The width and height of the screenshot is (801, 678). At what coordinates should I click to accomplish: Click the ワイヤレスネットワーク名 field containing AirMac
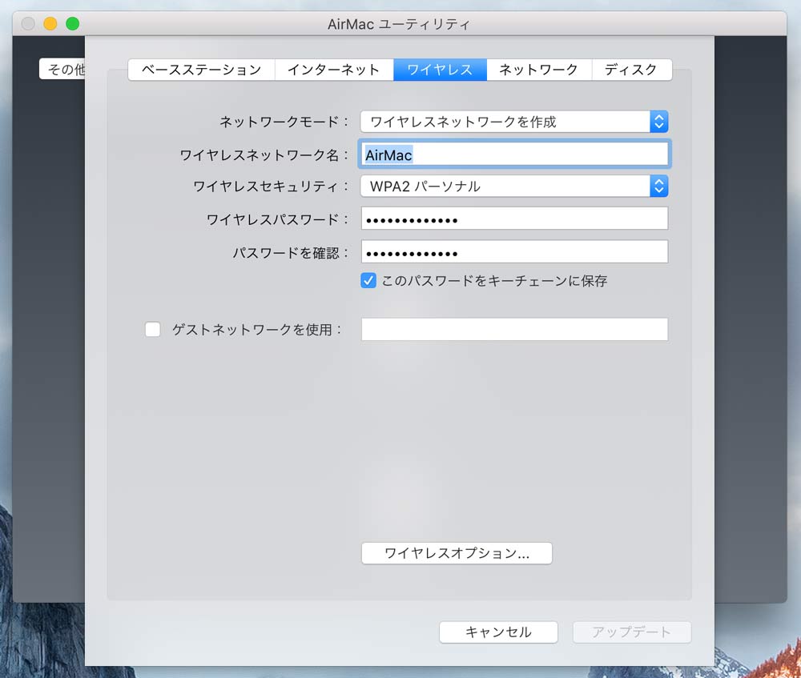pos(514,154)
